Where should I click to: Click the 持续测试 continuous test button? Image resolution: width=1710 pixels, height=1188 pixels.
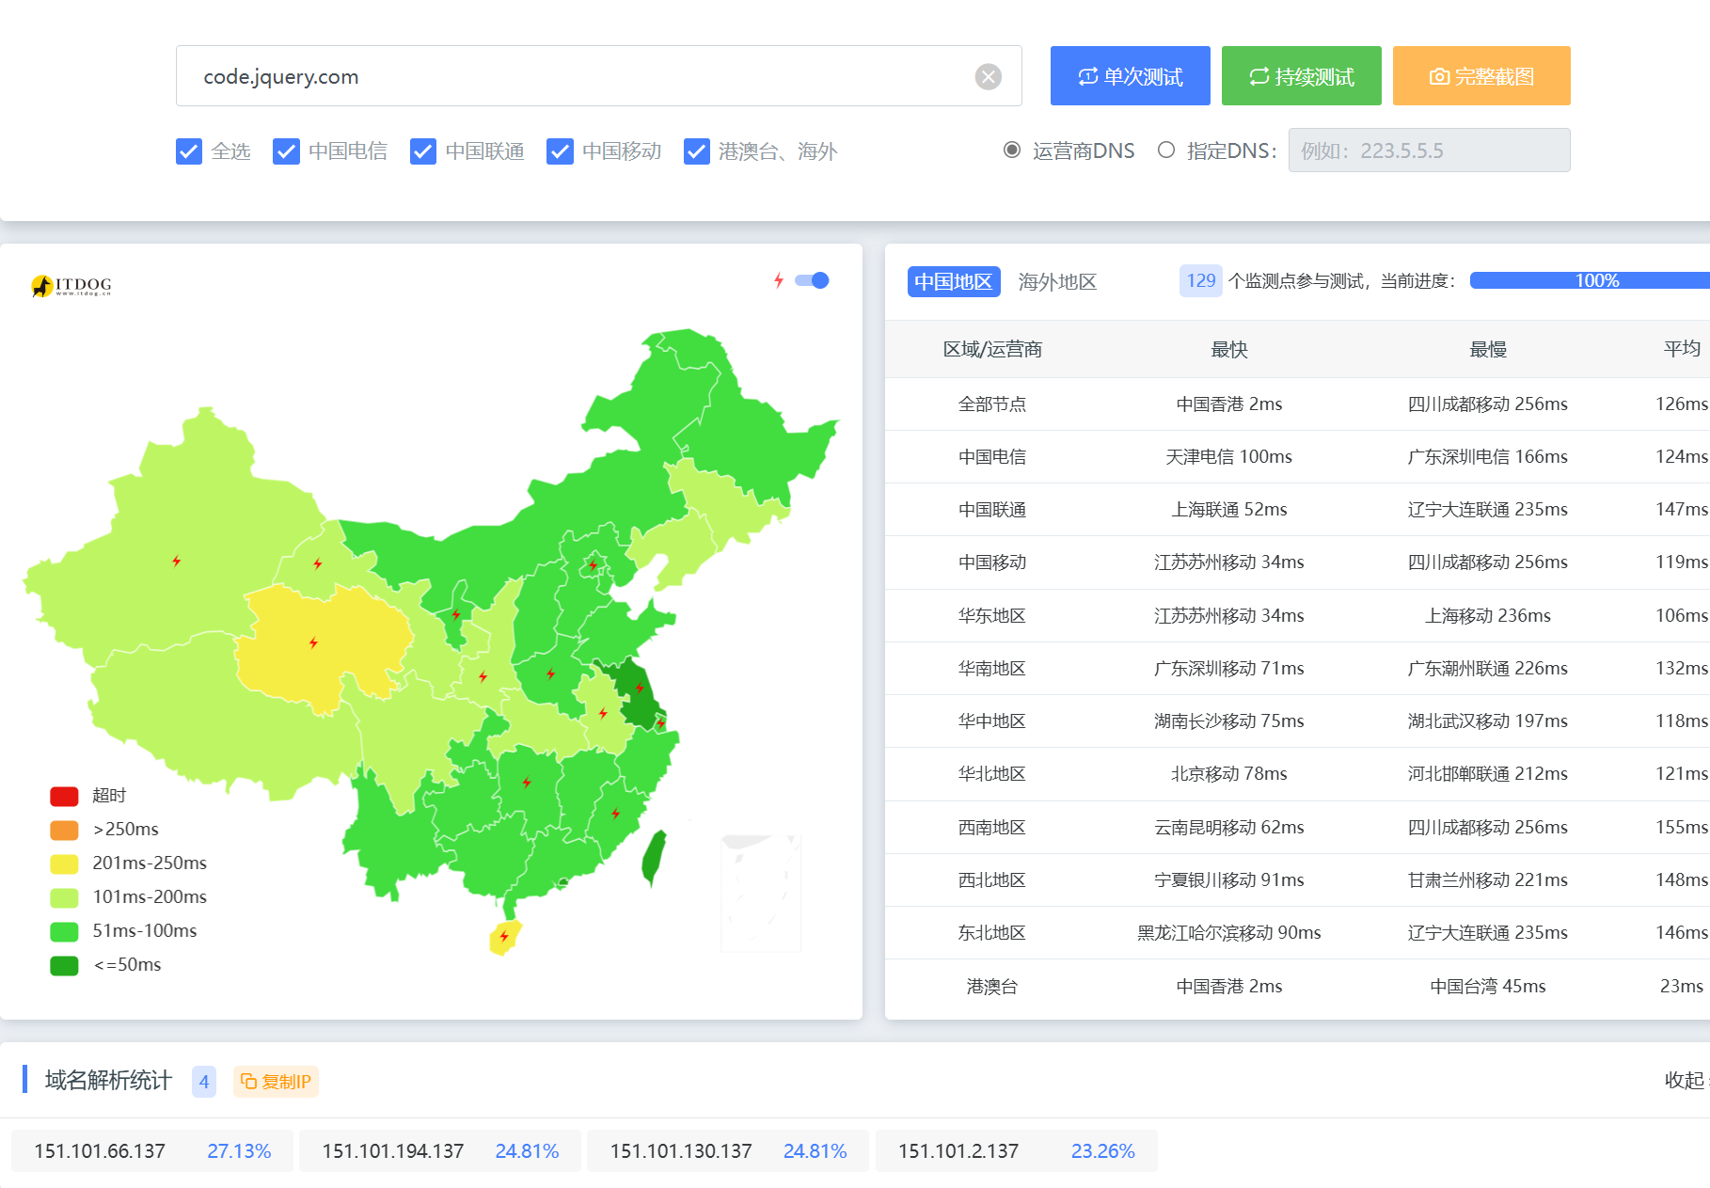(x=1301, y=76)
